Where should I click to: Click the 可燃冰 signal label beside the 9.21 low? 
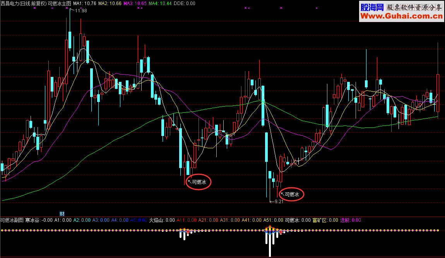point(292,194)
